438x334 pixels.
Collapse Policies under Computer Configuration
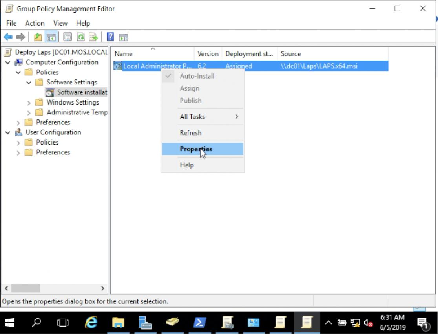(18, 72)
